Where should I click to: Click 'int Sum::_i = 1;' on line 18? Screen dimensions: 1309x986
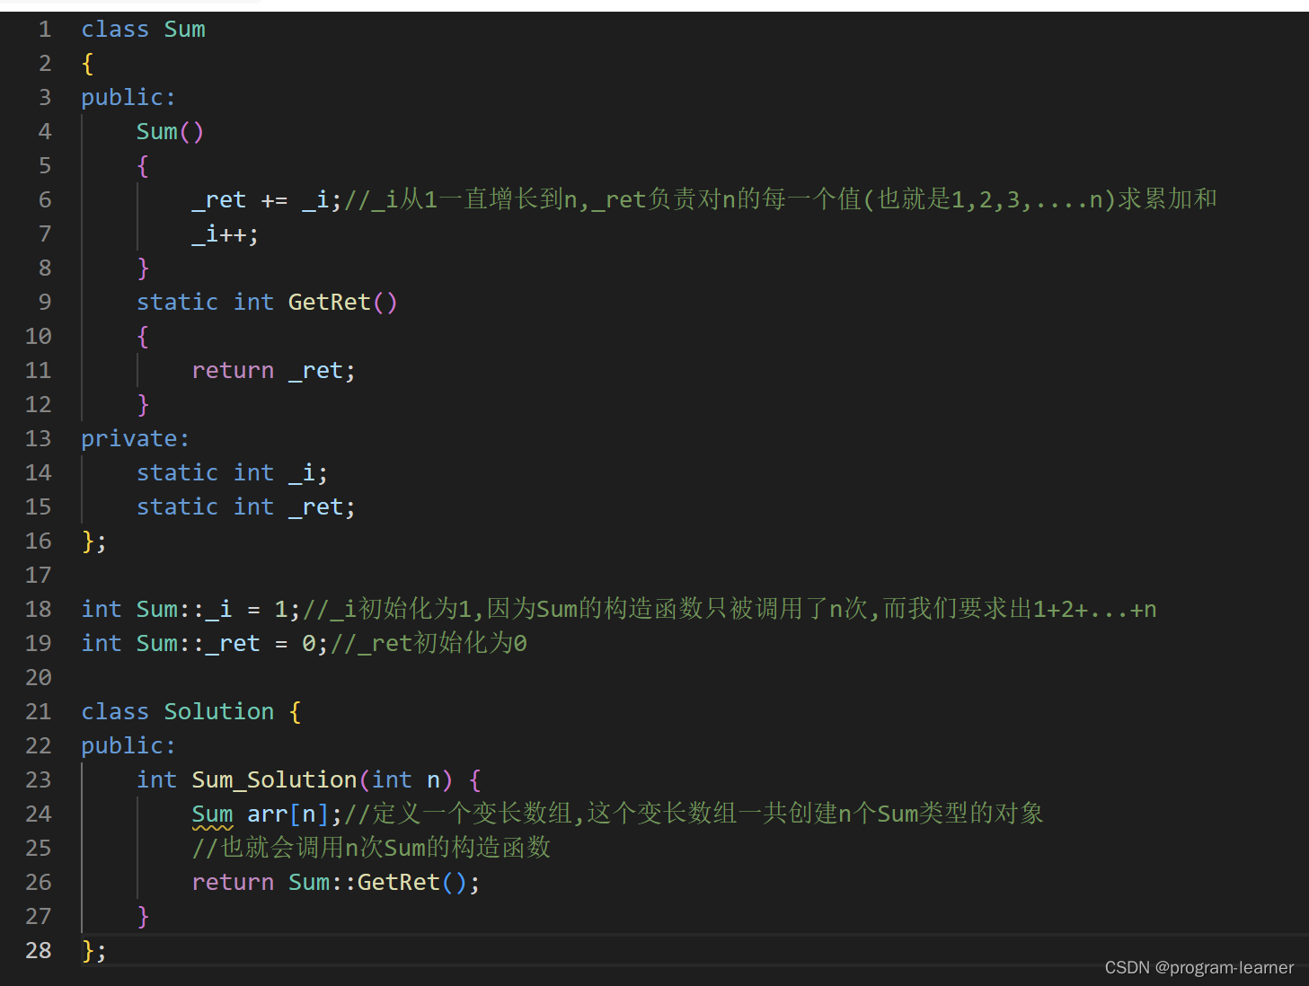coord(191,610)
